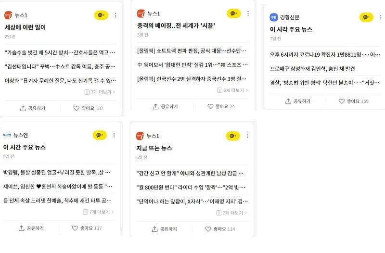This screenshot has height=253, width=385.
Task: Click 공유하기 on the 경향신문 card
Action: pos(297,101)
